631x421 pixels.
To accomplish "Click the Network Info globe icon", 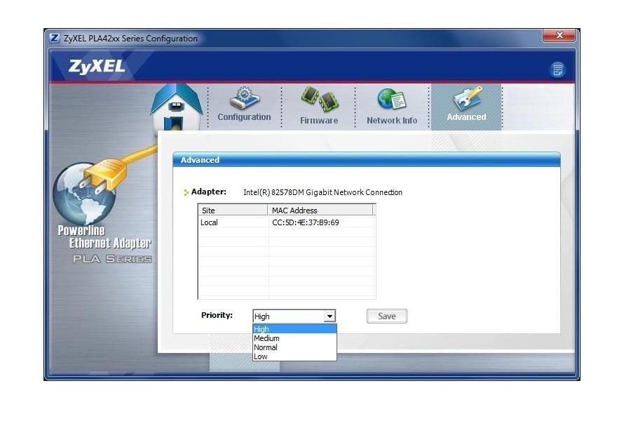I will point(392,100).
